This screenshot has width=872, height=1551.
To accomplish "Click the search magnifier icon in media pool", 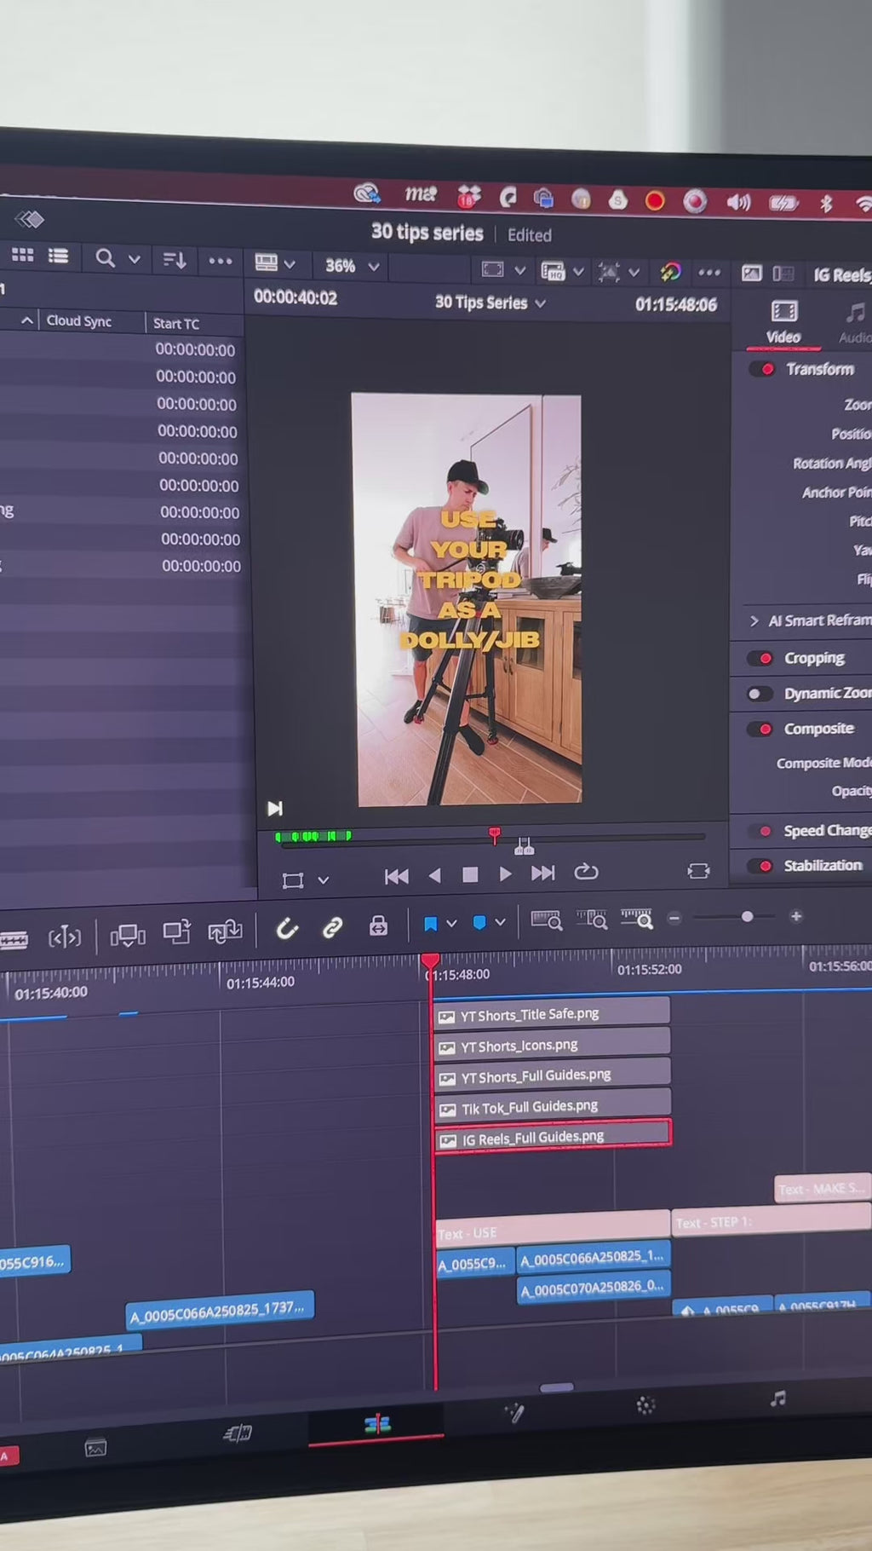I will [x=105, y=258].
